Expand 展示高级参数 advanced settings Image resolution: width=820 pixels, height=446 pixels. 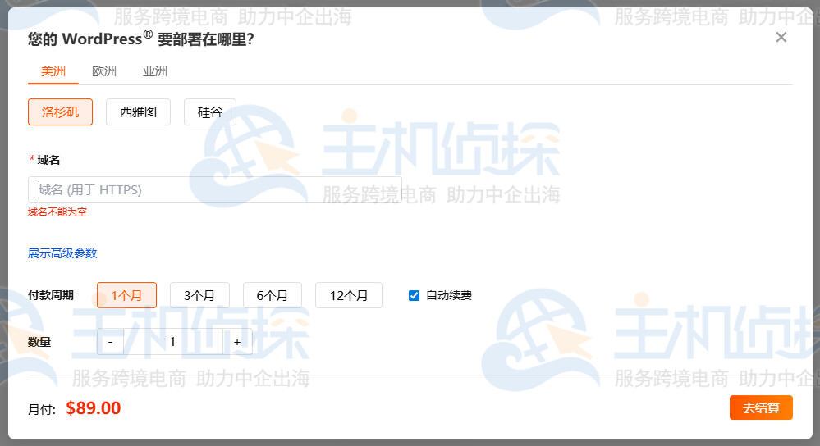click(62, 253)
